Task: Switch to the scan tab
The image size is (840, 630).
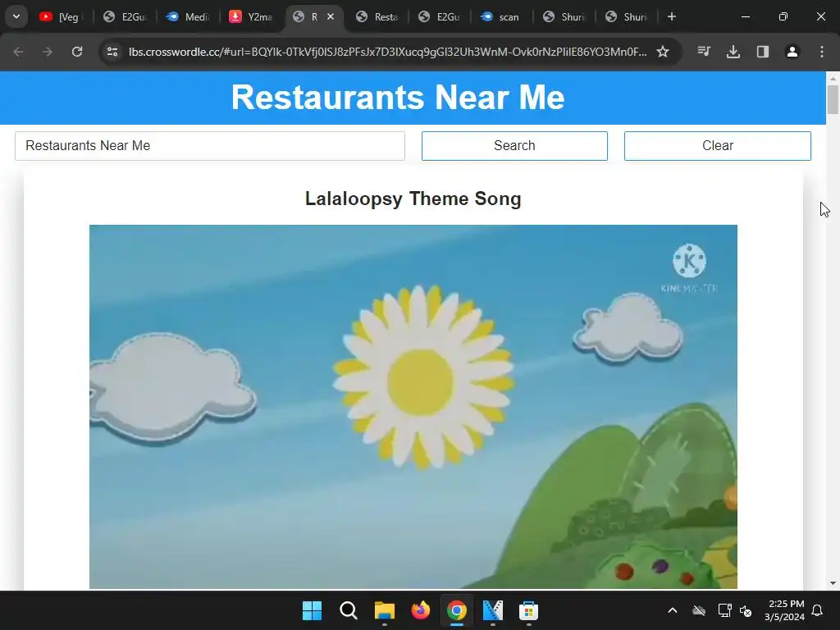Action: coord(501,16)
